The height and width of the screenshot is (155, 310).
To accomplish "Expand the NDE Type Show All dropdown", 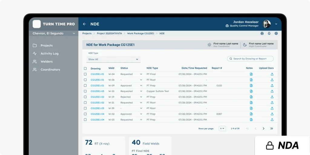I will point(113,59).
